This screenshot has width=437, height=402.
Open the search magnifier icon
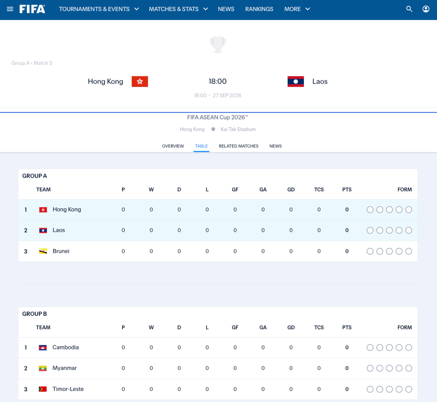[409, 9]
